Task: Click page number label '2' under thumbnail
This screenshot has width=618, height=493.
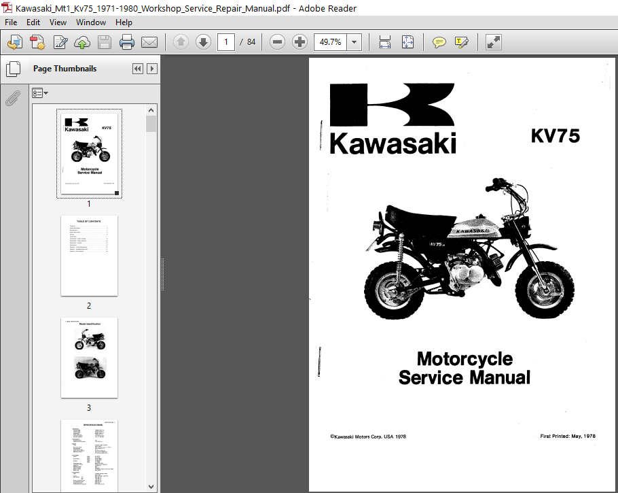Action: pos(89,305)
